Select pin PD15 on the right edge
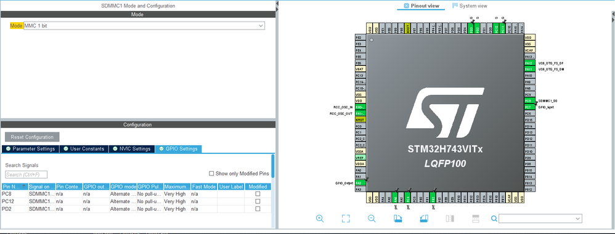 click(x=529, y=120)
